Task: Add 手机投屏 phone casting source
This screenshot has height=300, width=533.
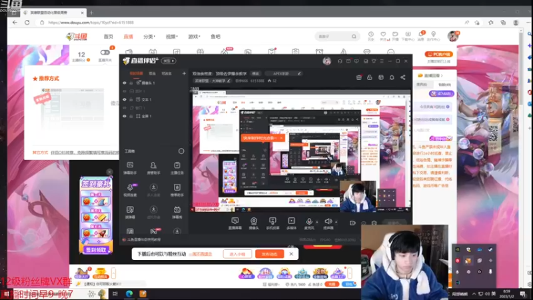Action: 272,223
